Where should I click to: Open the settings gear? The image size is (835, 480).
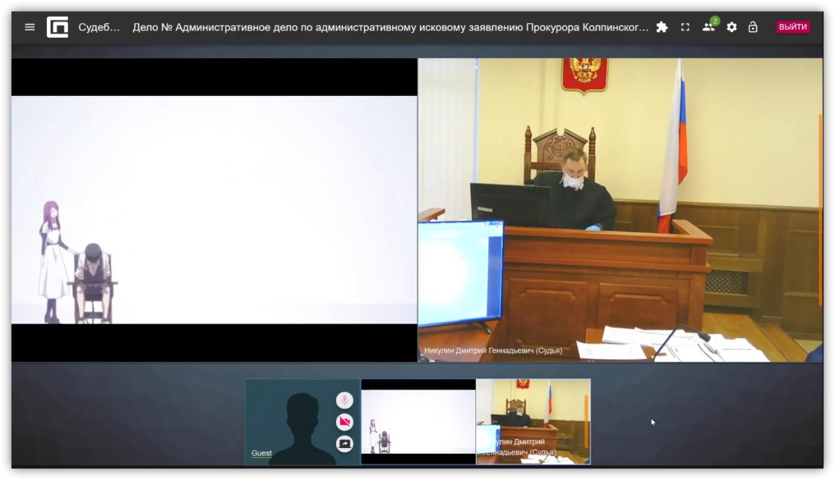pyautogui.click(x=732, y=27)
